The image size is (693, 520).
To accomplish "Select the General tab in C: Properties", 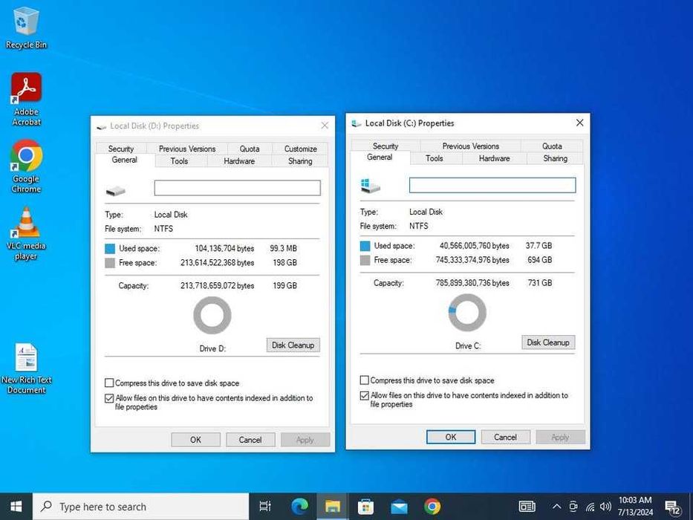I will 380,157.
